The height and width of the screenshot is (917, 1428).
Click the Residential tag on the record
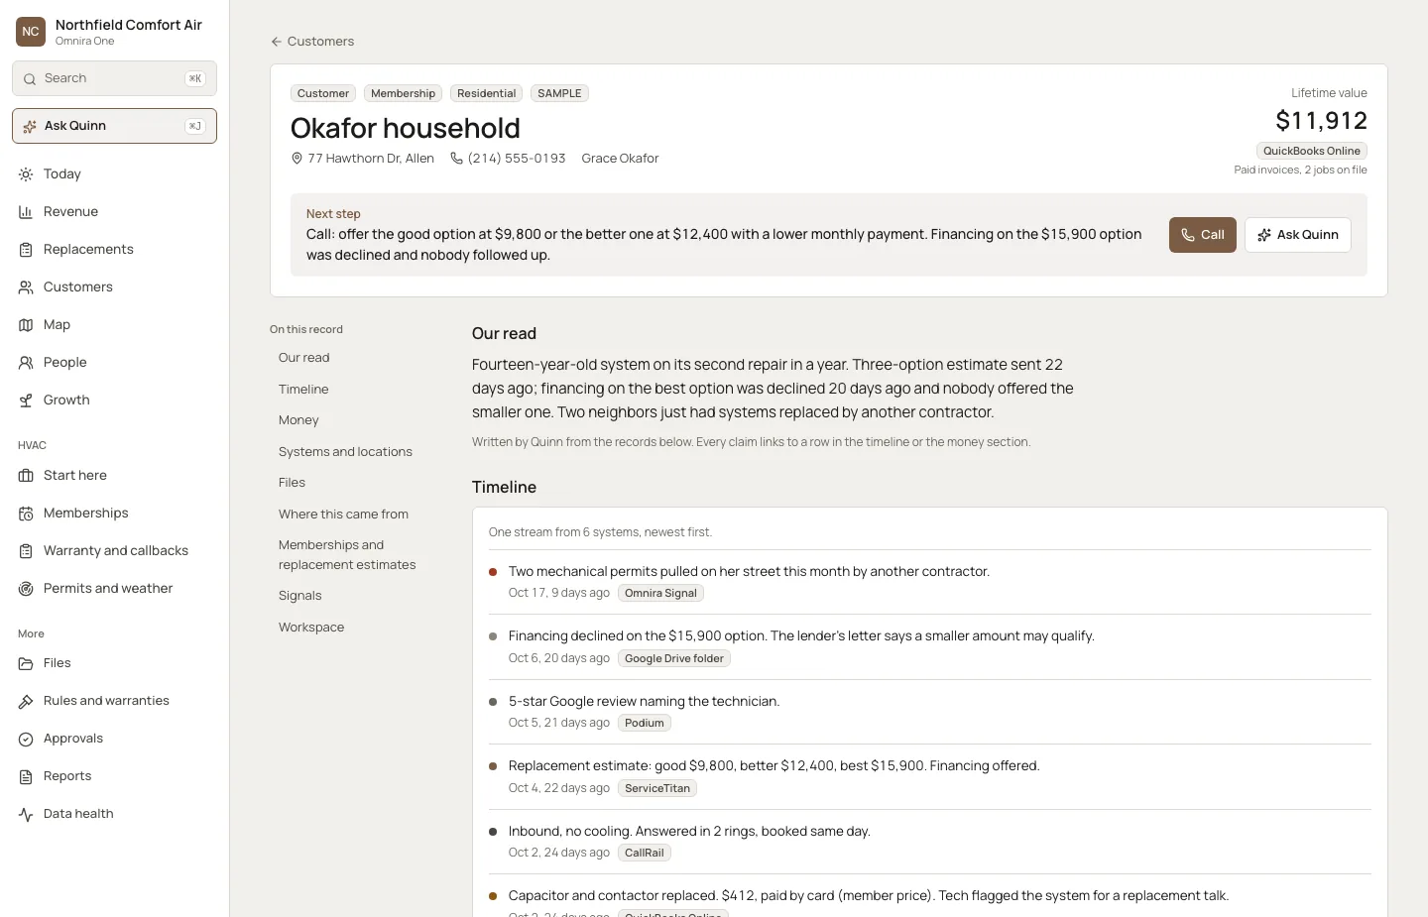pos(486,93)
